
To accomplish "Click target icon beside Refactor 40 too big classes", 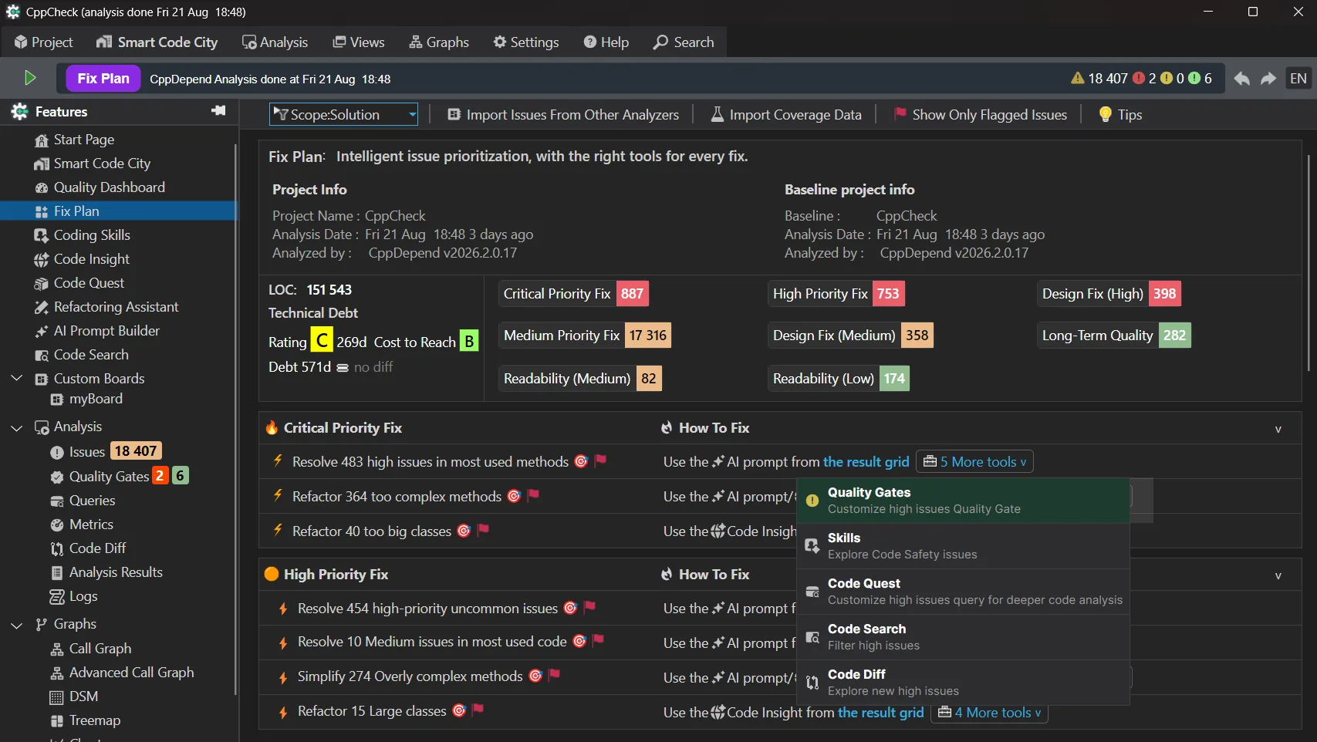I will pos(464,531).
